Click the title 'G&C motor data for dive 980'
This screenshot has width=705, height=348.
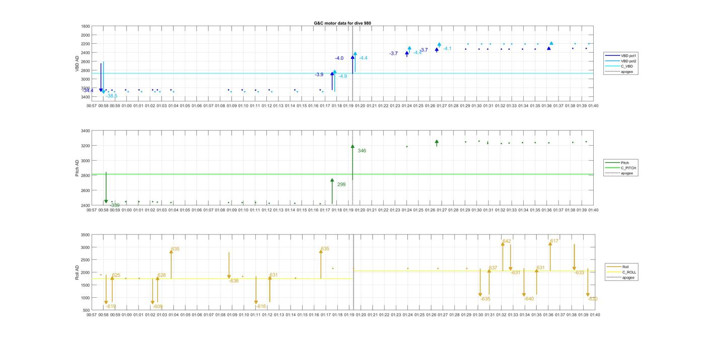pos(342,23)
